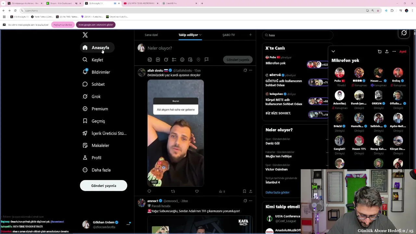Image resolution: width=416 pixels, height=234 pixels.
Task: Open İçerik Üreticisi Stüdyosu entry
Action: (x=105, y=133)
